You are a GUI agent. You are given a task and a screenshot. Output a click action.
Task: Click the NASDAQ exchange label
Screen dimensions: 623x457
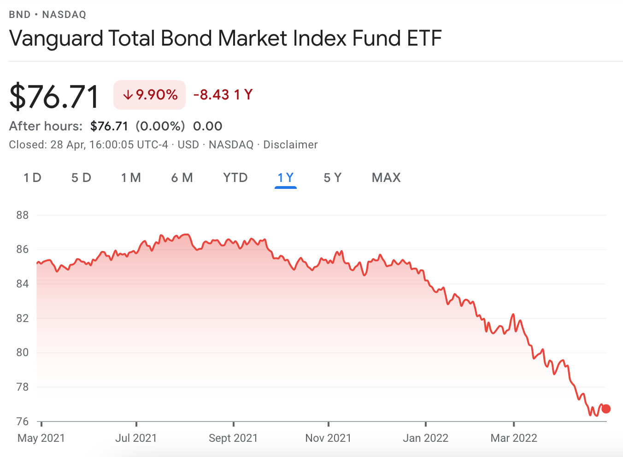[64, 14]
